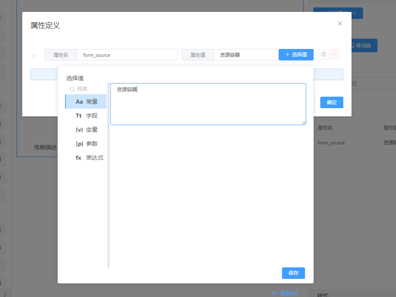Click the 选择值 button with plus

click(x=296, y=55)
